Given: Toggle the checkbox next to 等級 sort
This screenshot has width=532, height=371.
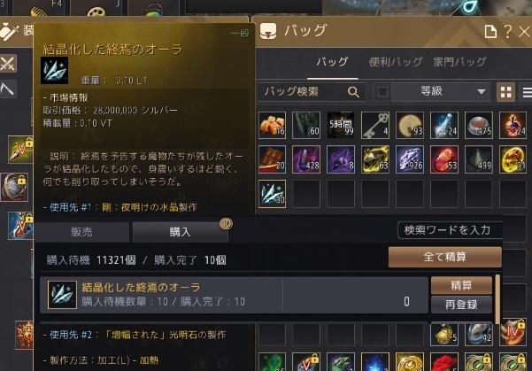Looking at the screenshot, I should [382, 92].
